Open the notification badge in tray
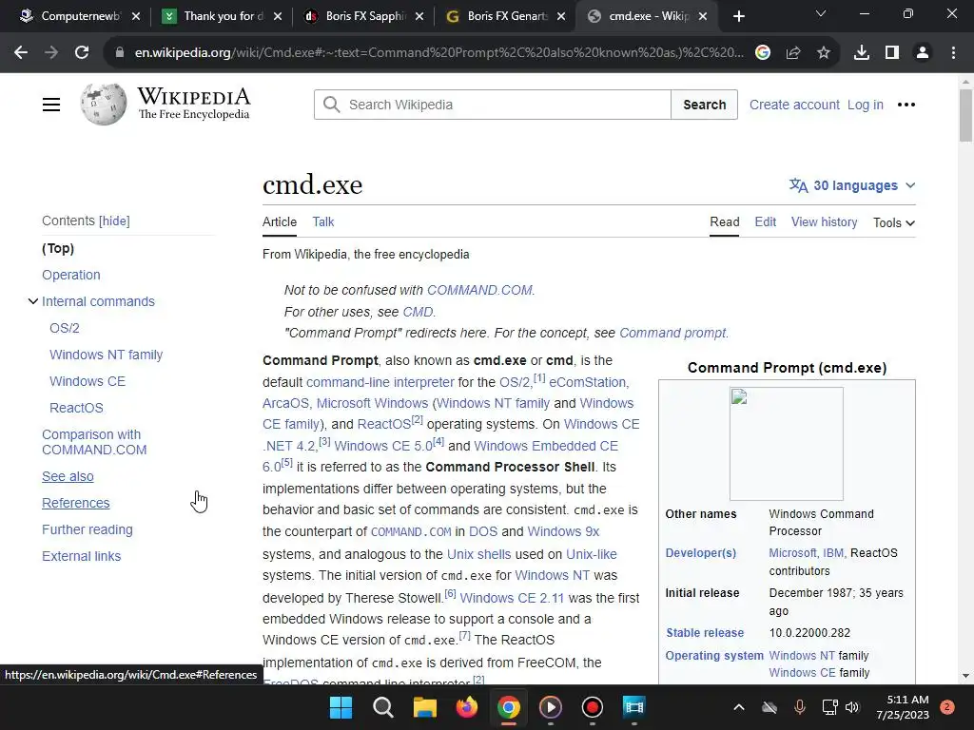The width and height of the screenshot is (974, 730). point(947,707)
